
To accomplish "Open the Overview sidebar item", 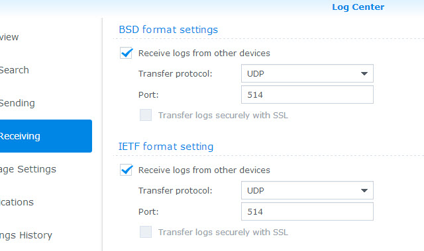I will [9, 37].
